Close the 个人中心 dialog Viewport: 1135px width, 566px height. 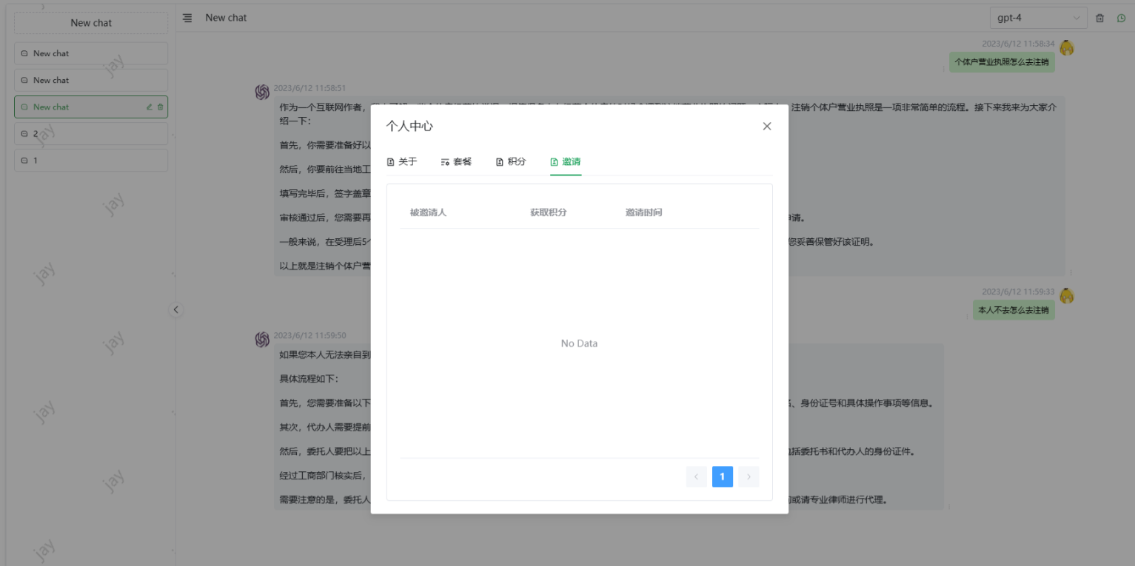[766, 127]
